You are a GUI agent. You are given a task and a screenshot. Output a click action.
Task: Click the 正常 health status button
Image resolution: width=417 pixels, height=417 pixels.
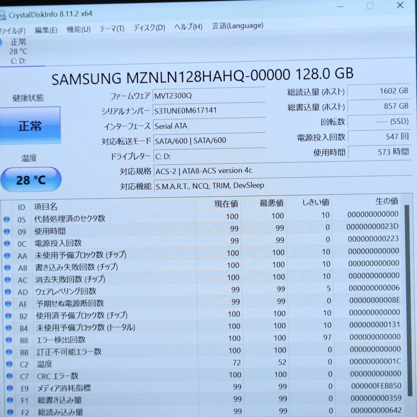point(30,125)
